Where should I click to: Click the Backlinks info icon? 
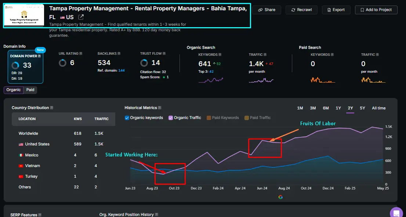[119, 54]
